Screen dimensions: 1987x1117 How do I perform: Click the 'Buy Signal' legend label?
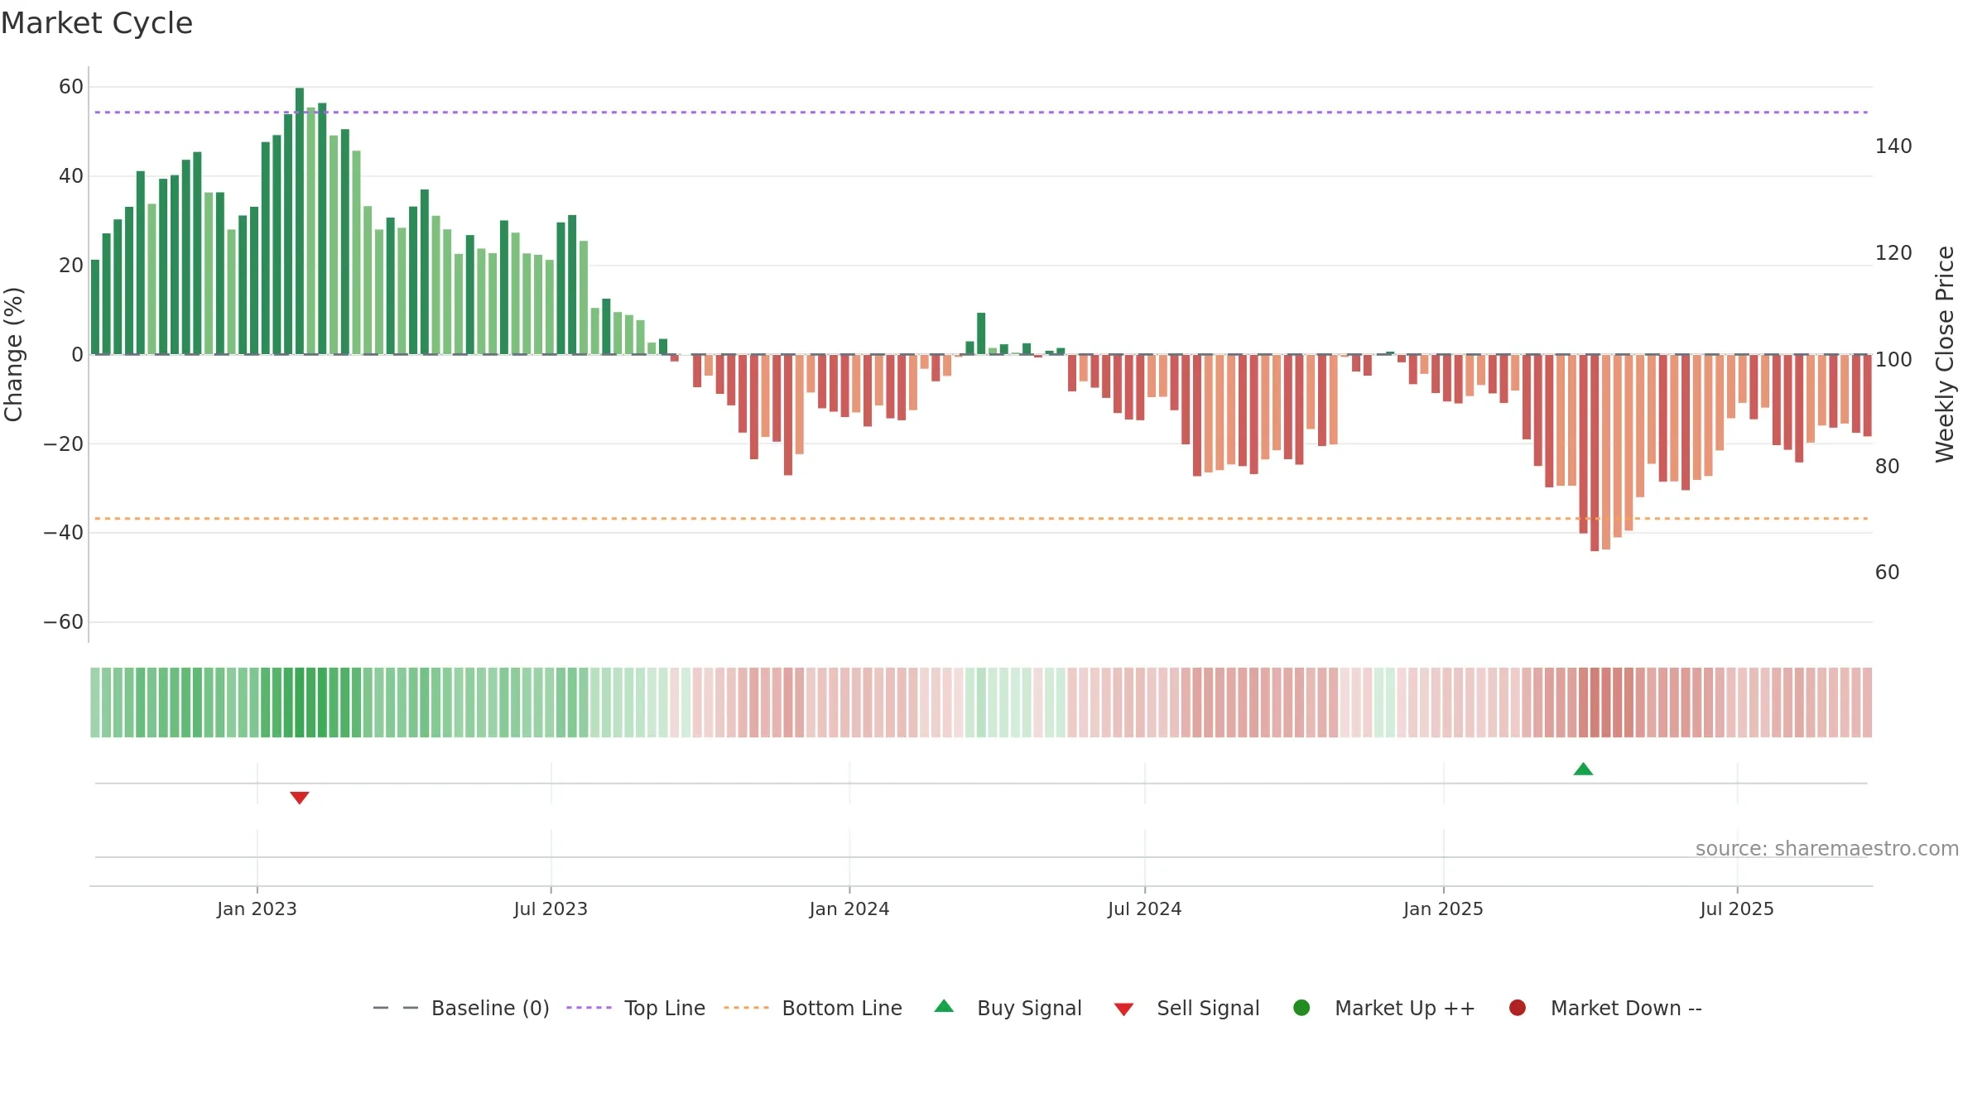tap(1029, 1009)
